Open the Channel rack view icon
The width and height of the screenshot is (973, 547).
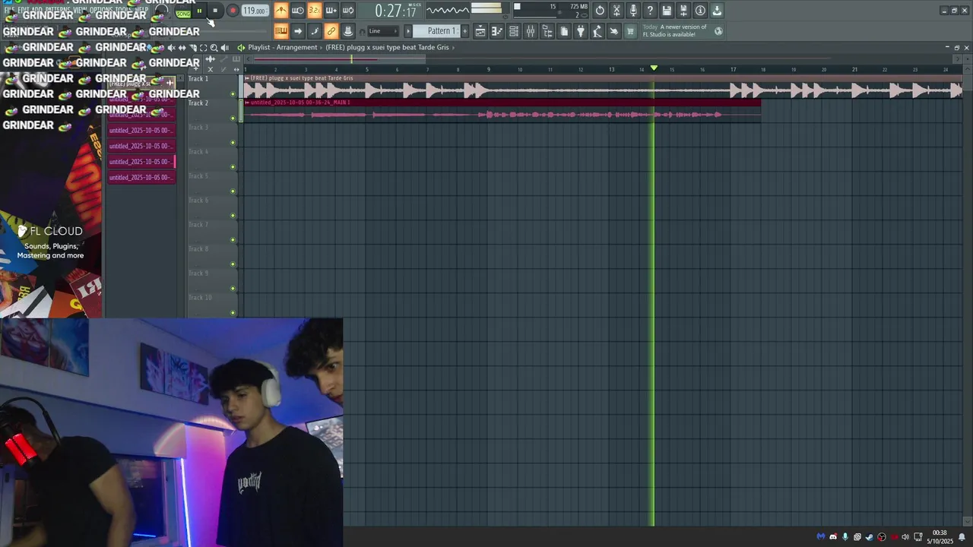pyautogui.click(x=514, y=31)
